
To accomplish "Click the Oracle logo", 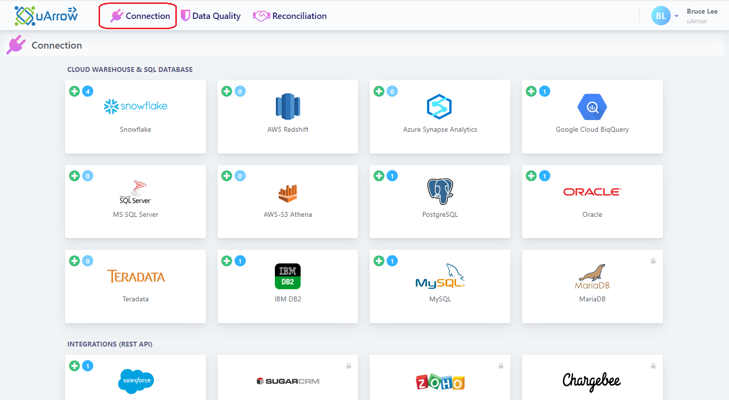I will pyautogui.click(x=592, y=192).
